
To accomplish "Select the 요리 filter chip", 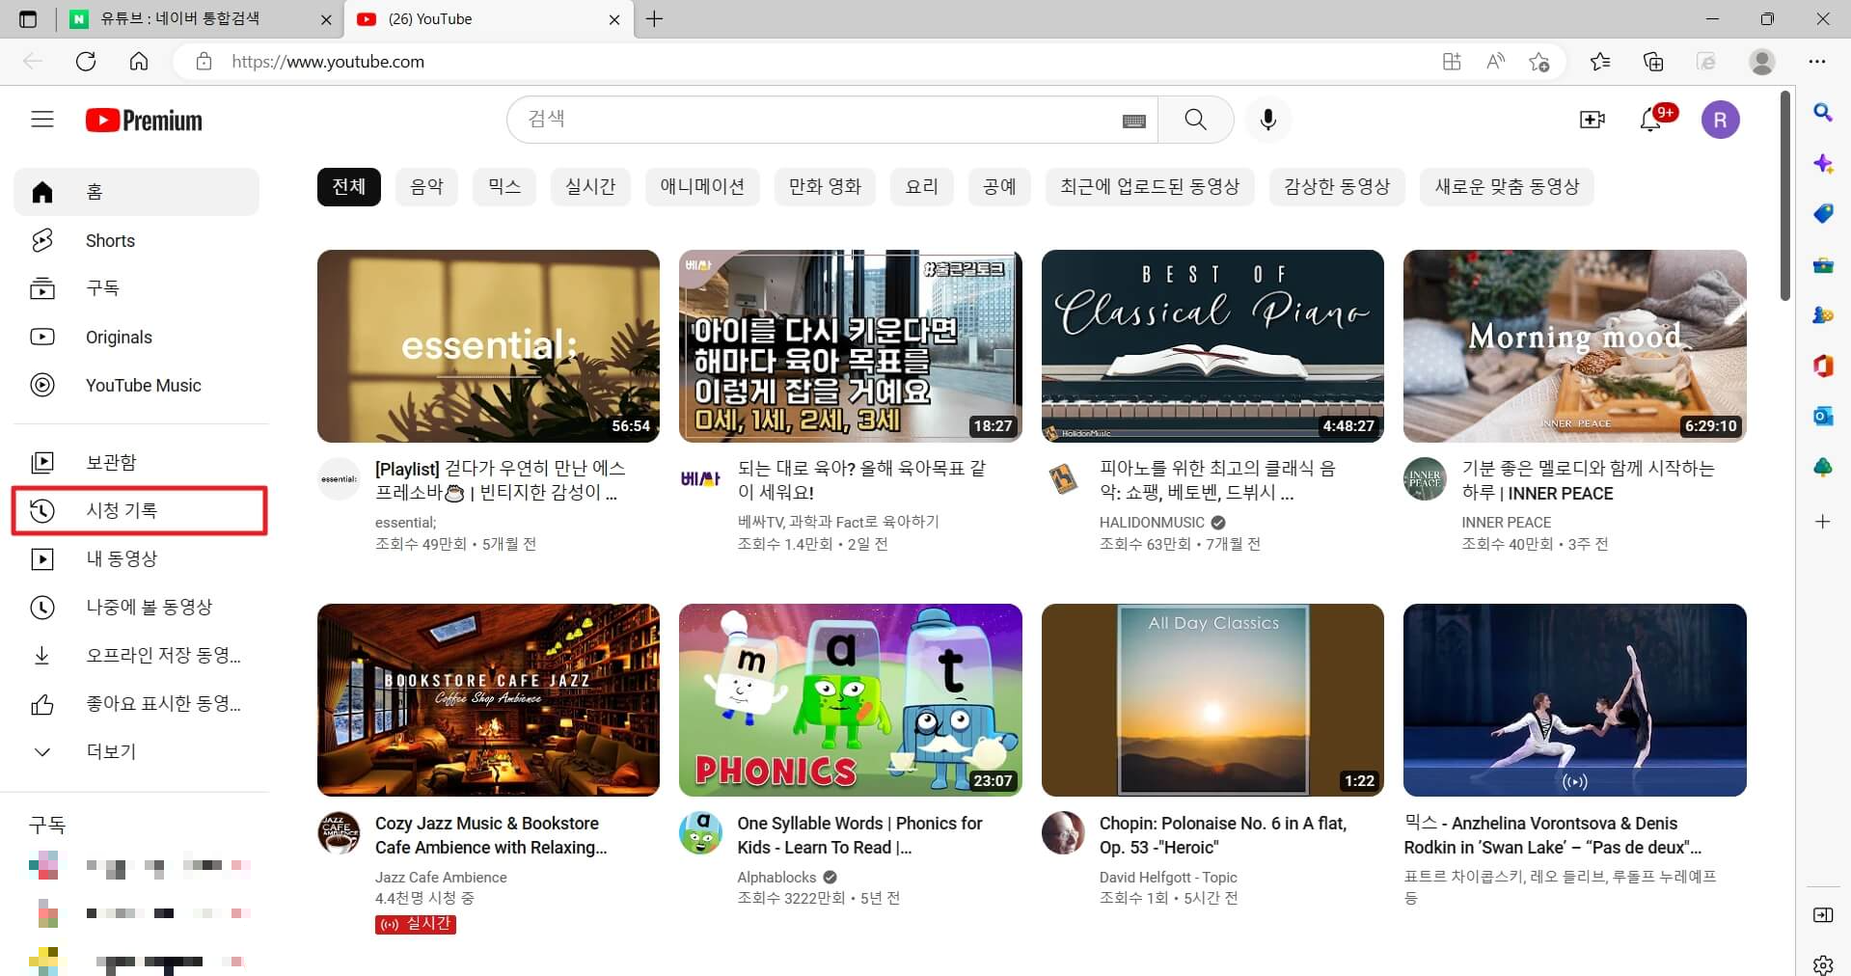I will (920, 186).
